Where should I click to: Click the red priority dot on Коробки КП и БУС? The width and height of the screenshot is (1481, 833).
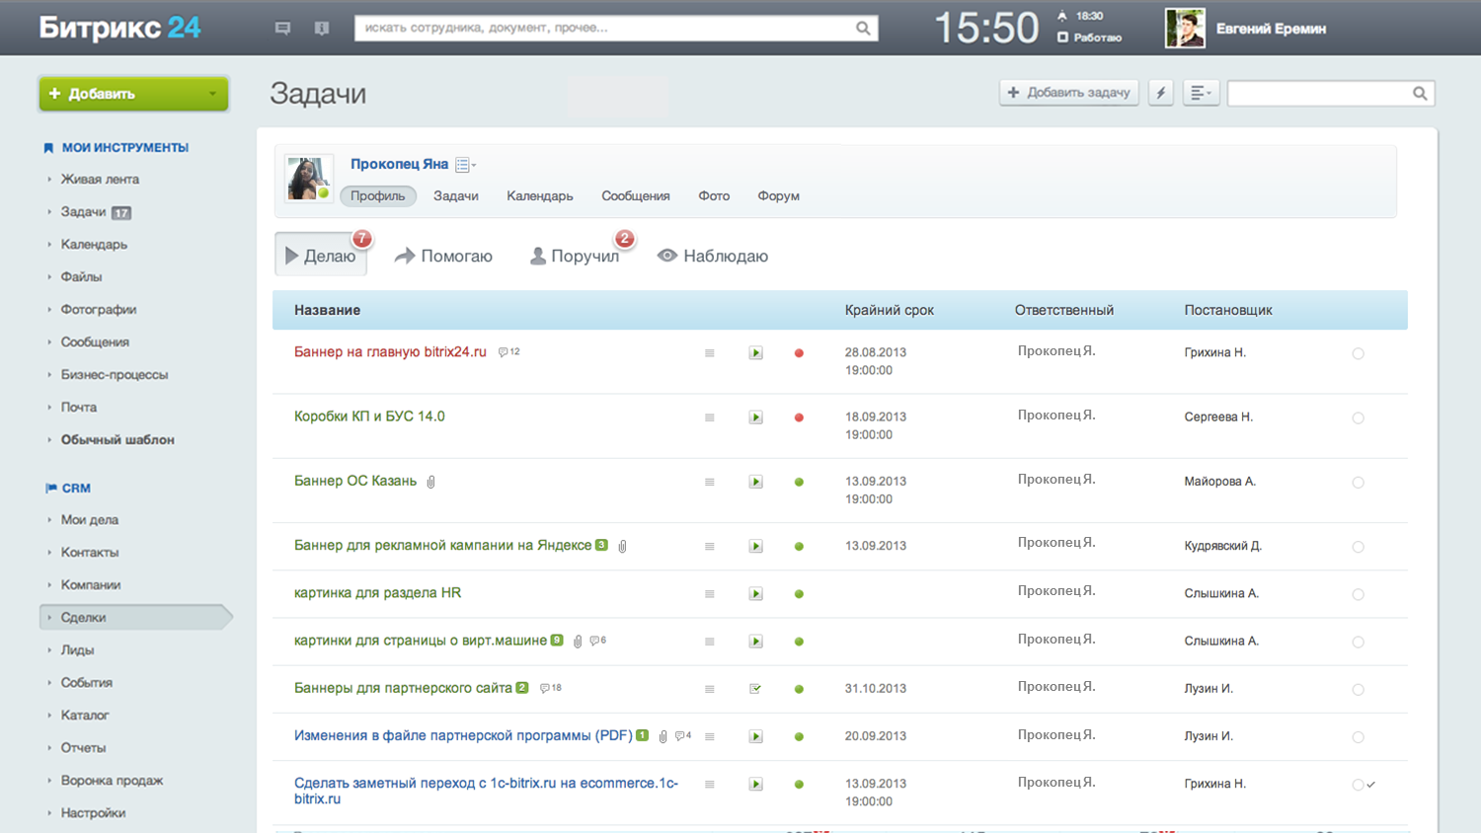point(799,417)
